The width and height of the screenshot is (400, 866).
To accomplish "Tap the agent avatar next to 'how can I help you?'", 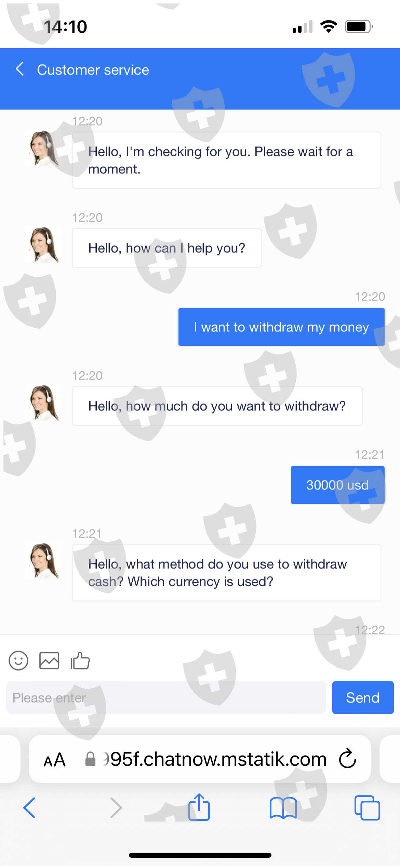I will point(43,245).
